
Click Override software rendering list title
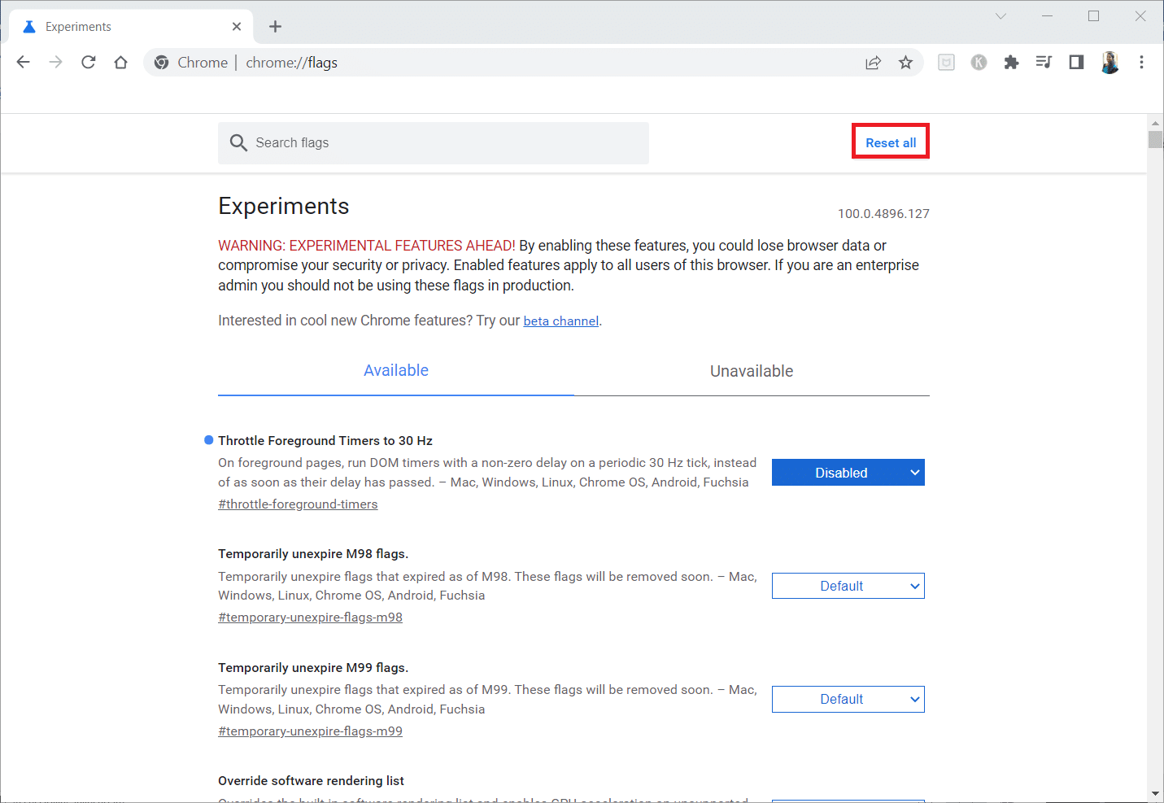(311, 781)
